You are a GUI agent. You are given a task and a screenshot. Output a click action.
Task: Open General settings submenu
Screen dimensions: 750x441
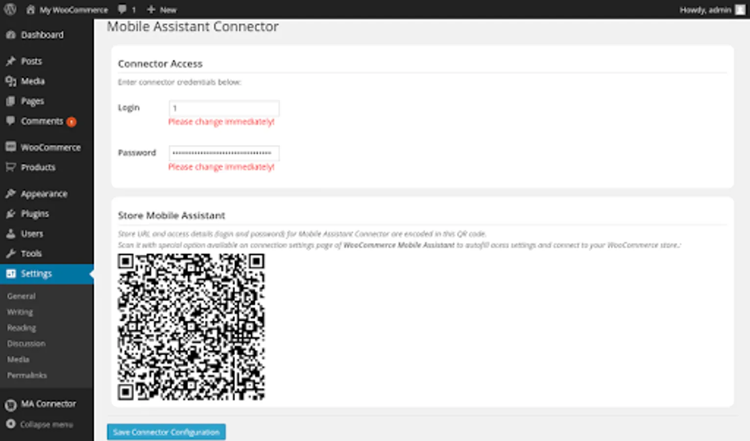click(21, 296)
